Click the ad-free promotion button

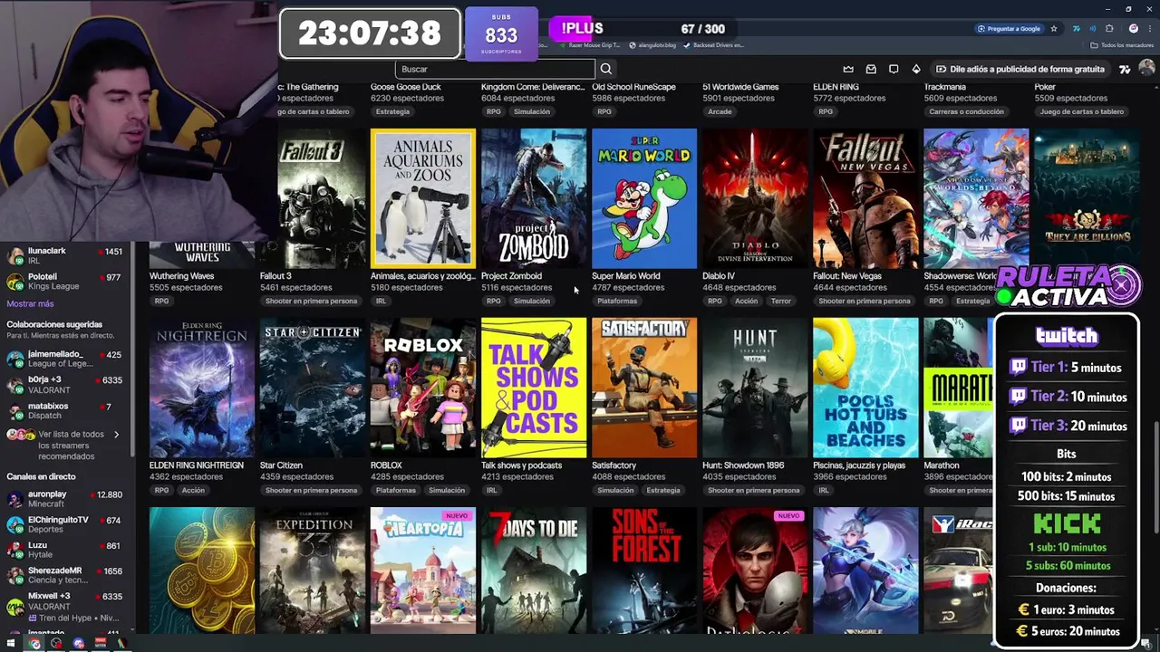(1020, 69)
